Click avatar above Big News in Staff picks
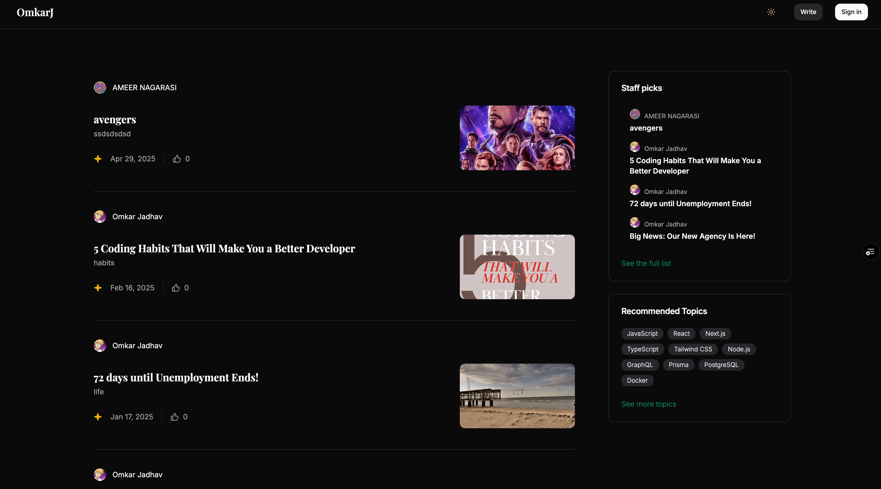 [635, 222]
